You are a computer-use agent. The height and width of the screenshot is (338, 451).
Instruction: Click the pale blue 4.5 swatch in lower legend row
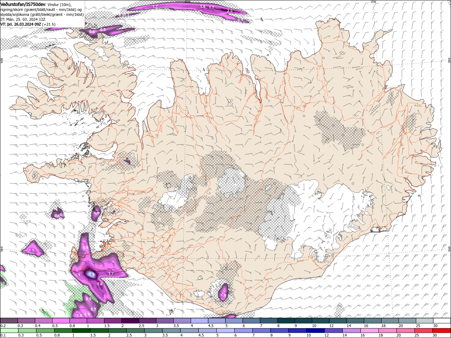pyautogui.click(x=208, y=331)
